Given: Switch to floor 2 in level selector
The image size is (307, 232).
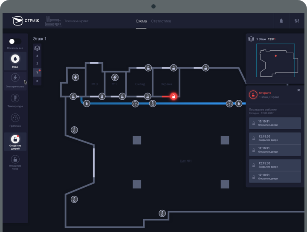Looking at the screenshot, I should coord(37,64).
